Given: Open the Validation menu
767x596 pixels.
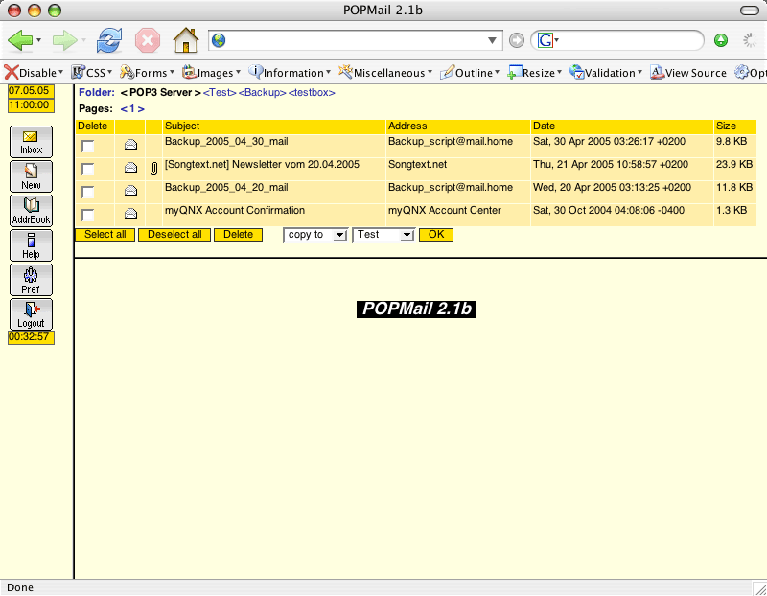Looking at the screenshot, I should coord(606,73).
